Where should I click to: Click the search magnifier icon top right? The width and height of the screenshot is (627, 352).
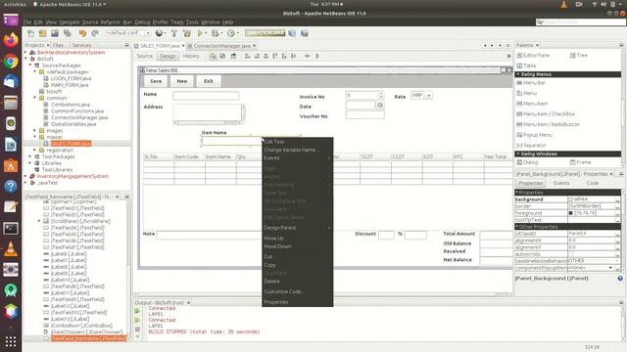click(540, 22)
